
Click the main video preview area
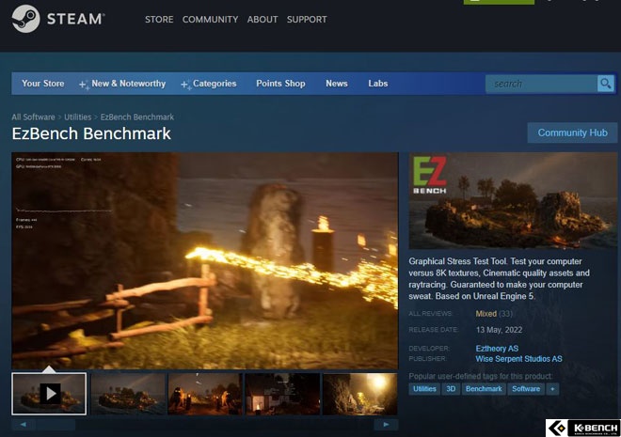pos(205,260)
